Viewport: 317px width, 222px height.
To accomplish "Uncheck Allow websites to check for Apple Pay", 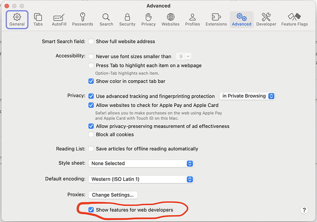I will (91, 105).
